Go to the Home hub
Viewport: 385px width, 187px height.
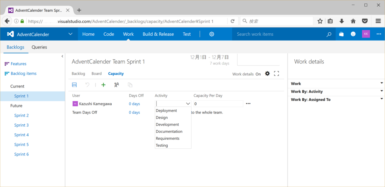point(88,34)
